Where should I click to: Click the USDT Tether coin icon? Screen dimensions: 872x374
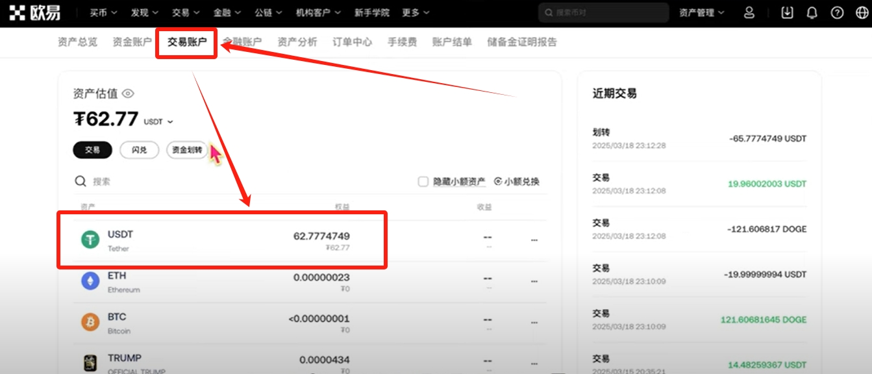coord(90,240)
